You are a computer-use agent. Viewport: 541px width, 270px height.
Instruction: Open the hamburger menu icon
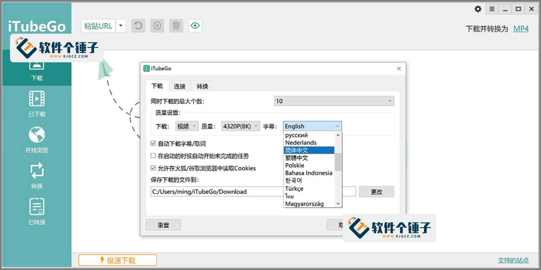point(492,9)
